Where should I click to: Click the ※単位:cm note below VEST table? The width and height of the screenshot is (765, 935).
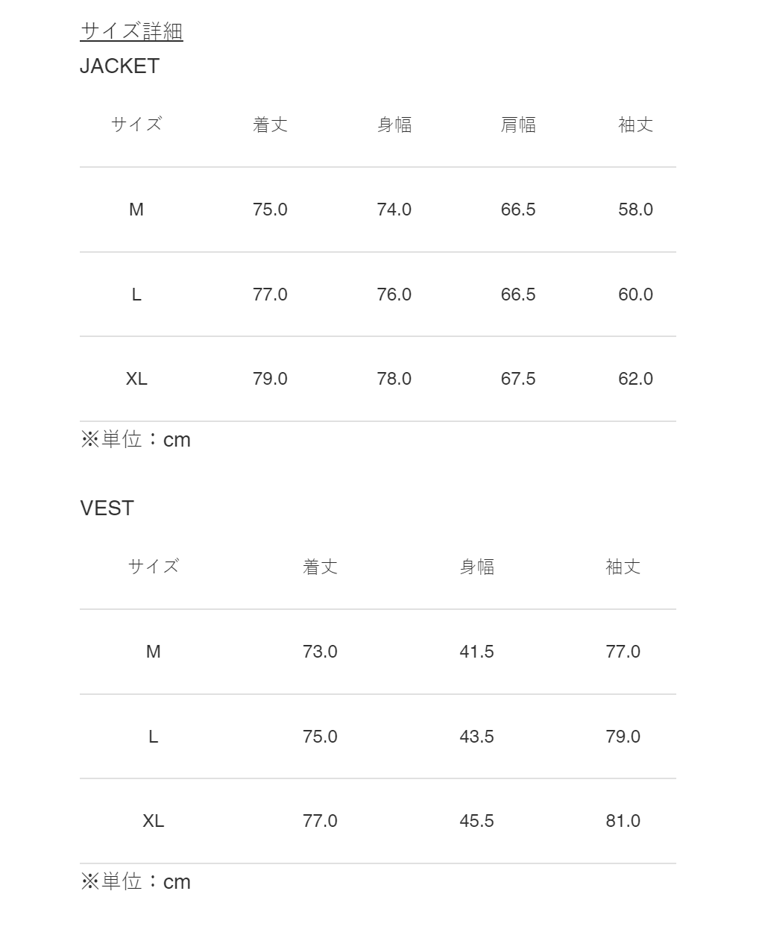pos(136,882)
